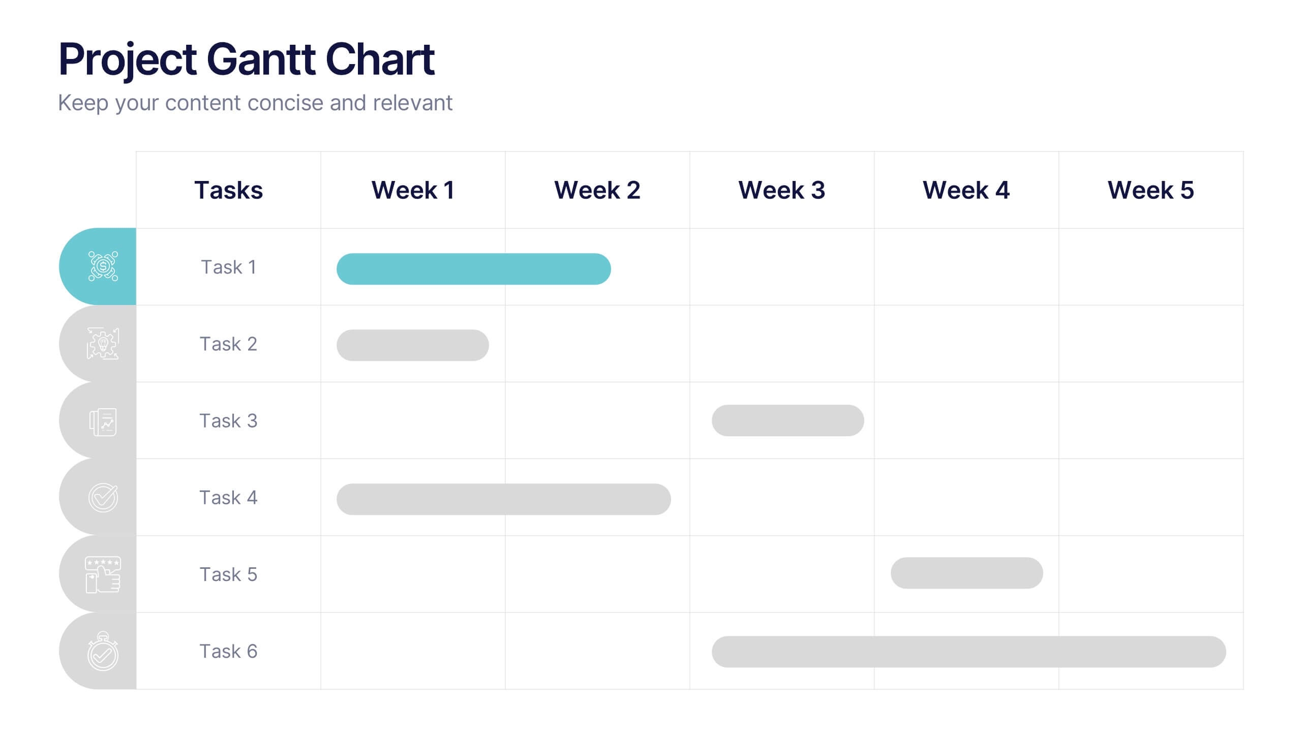Select the Week 5 column header
Viewport: 1301px width, 732px height.
tap(1151, 190)
